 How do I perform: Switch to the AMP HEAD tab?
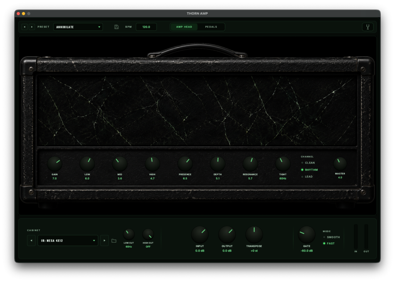184,27
